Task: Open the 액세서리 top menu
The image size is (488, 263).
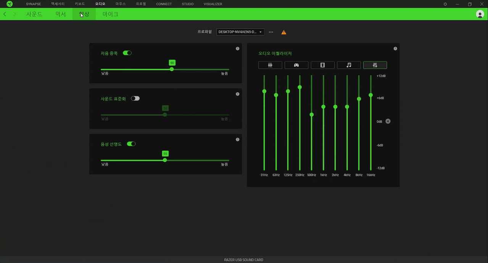Action: [x=58, y=4]
